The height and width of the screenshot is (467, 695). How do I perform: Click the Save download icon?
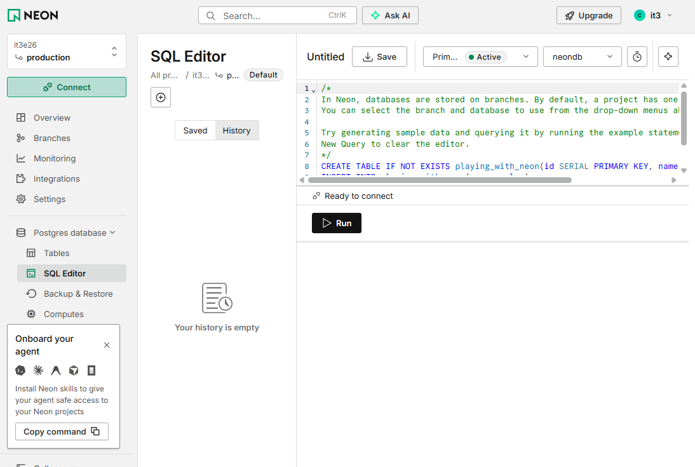pyautogui.click(x=367, y=57)
